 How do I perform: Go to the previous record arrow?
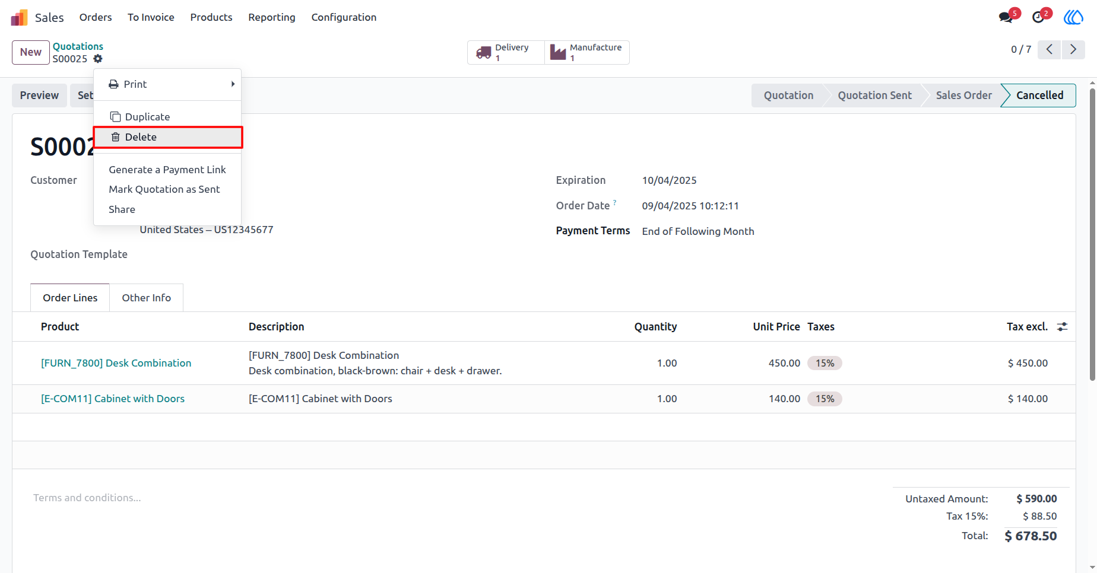(x=1050, y=49)
